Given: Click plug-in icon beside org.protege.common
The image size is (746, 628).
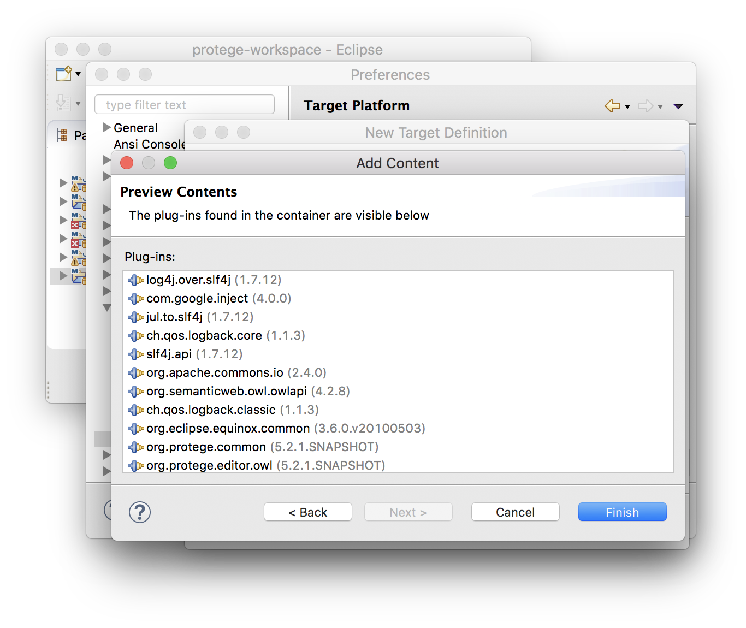Looking at the screenshot, I should tap(135, 447).
